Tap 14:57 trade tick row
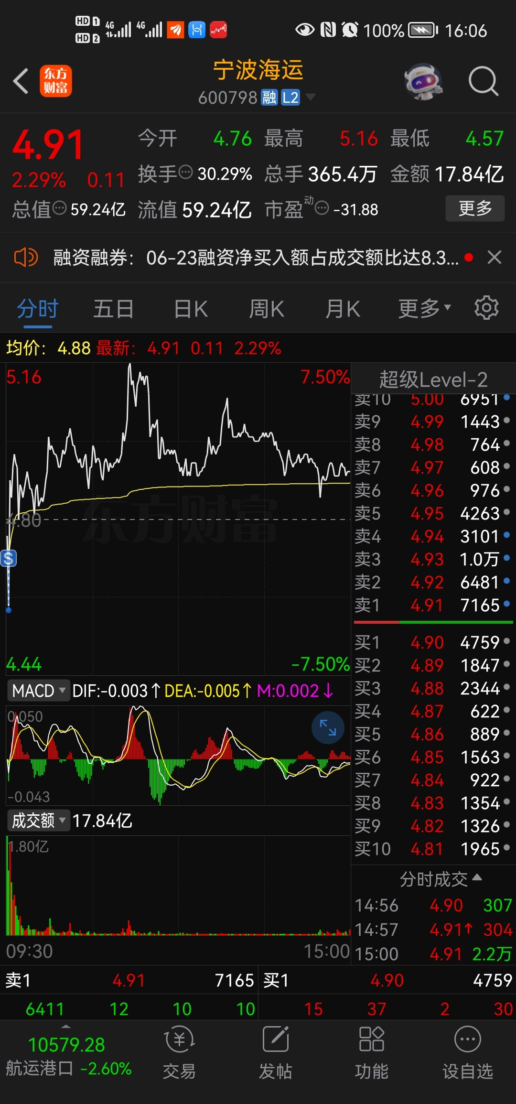The image size is (516, 1104). pyautogui.click(x=433, y=930)
